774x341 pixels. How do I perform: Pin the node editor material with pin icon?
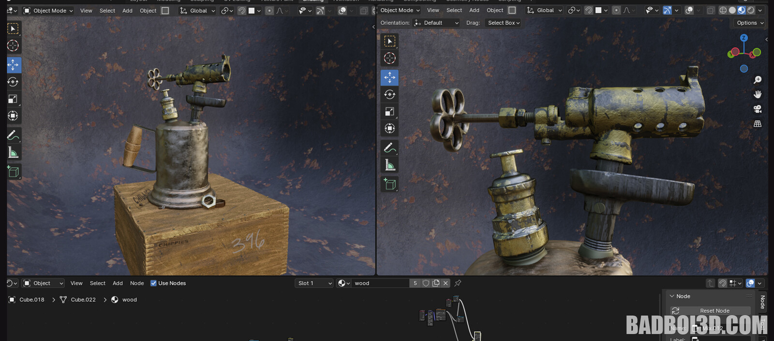pos(458,283)
